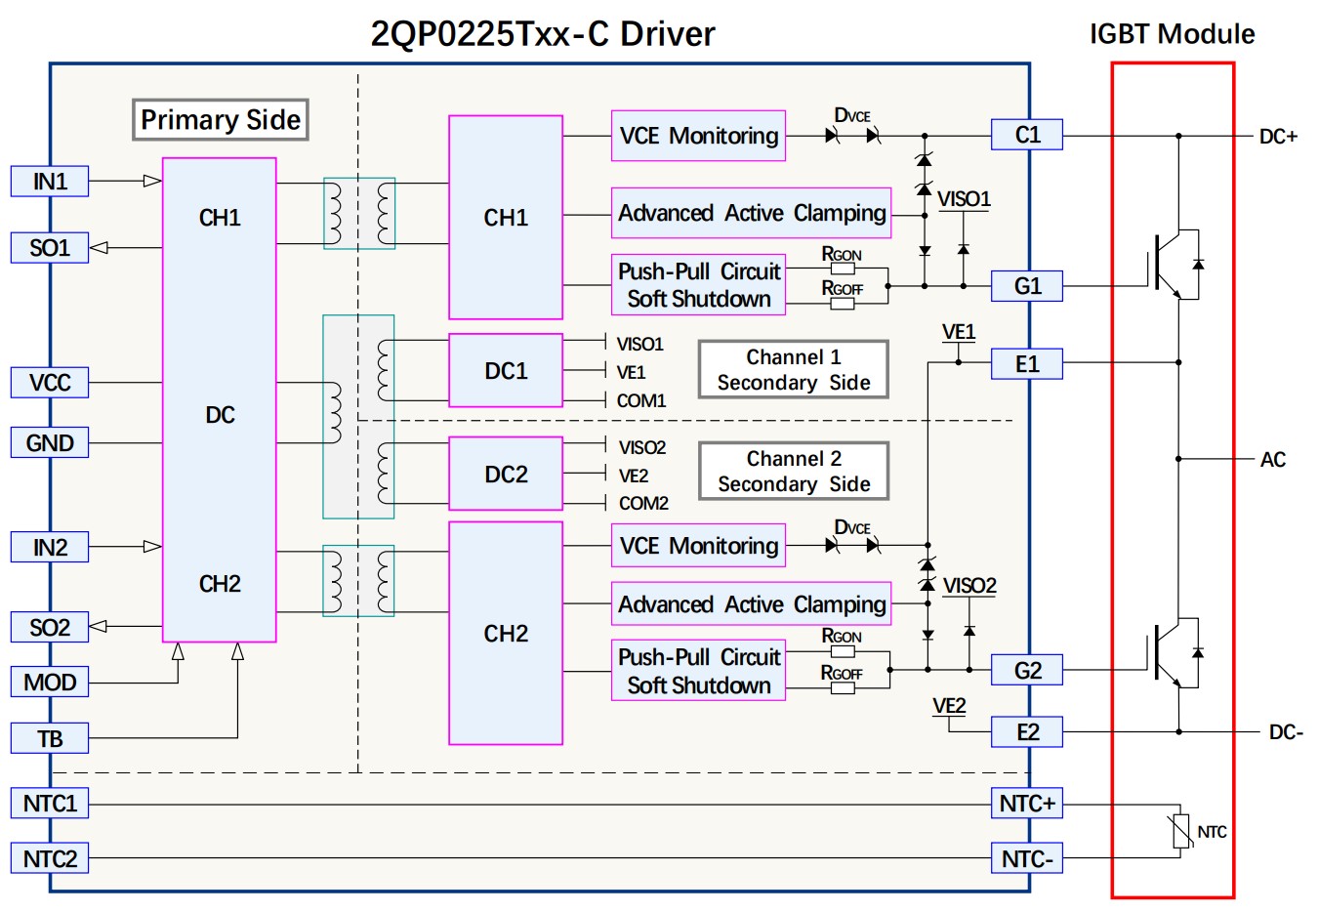Click the COM1 output label

(641, 400)
